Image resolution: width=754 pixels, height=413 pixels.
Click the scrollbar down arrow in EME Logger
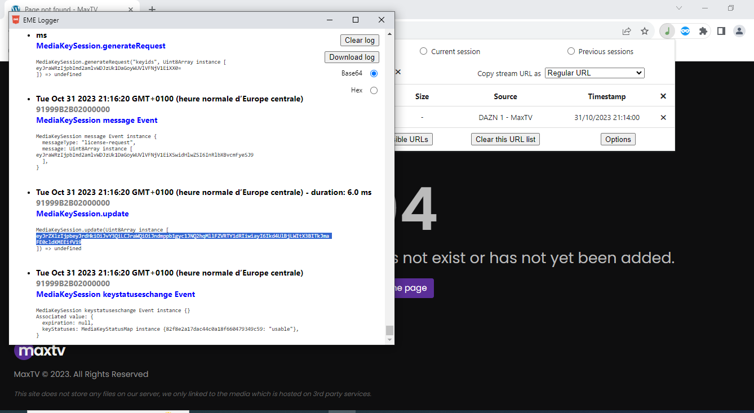389,340
